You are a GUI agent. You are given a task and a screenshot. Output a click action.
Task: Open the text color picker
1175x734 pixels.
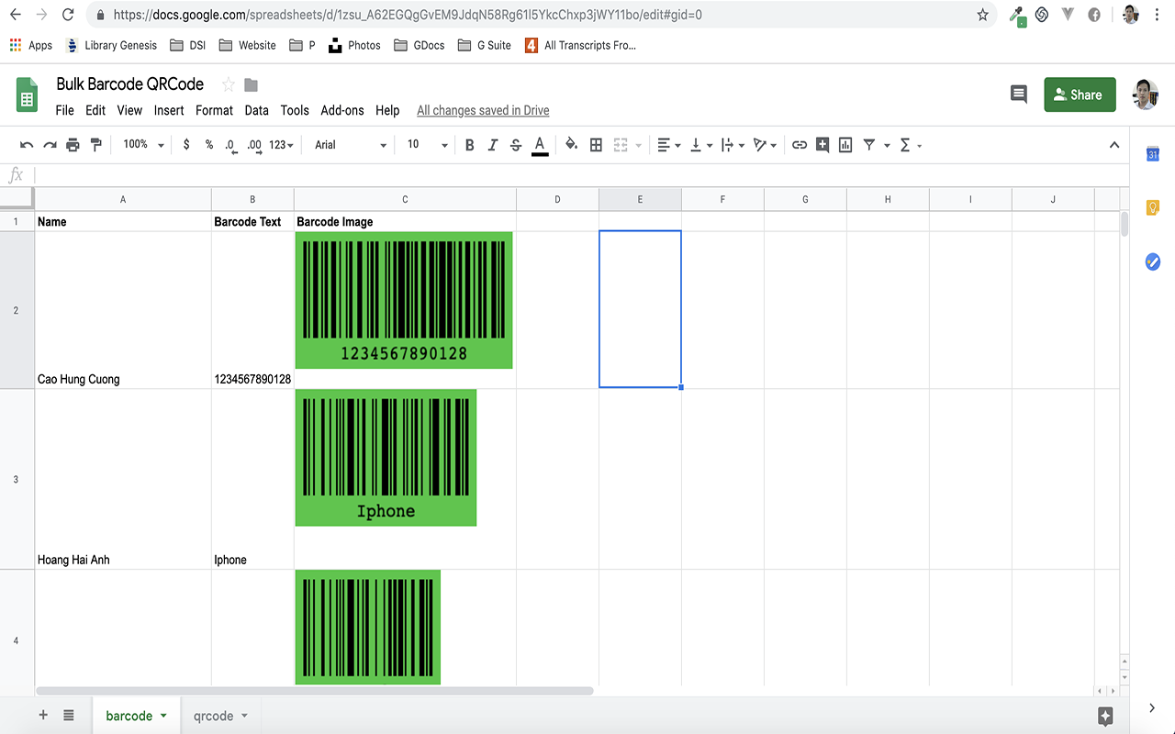click(x=540, y=145)
